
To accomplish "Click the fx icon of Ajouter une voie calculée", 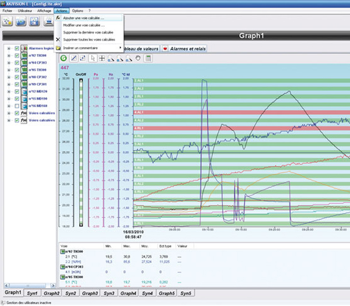I will click(x=58, y=18).
